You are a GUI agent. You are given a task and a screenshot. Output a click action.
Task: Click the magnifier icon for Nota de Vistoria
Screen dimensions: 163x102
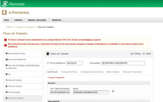pos(7,80)
